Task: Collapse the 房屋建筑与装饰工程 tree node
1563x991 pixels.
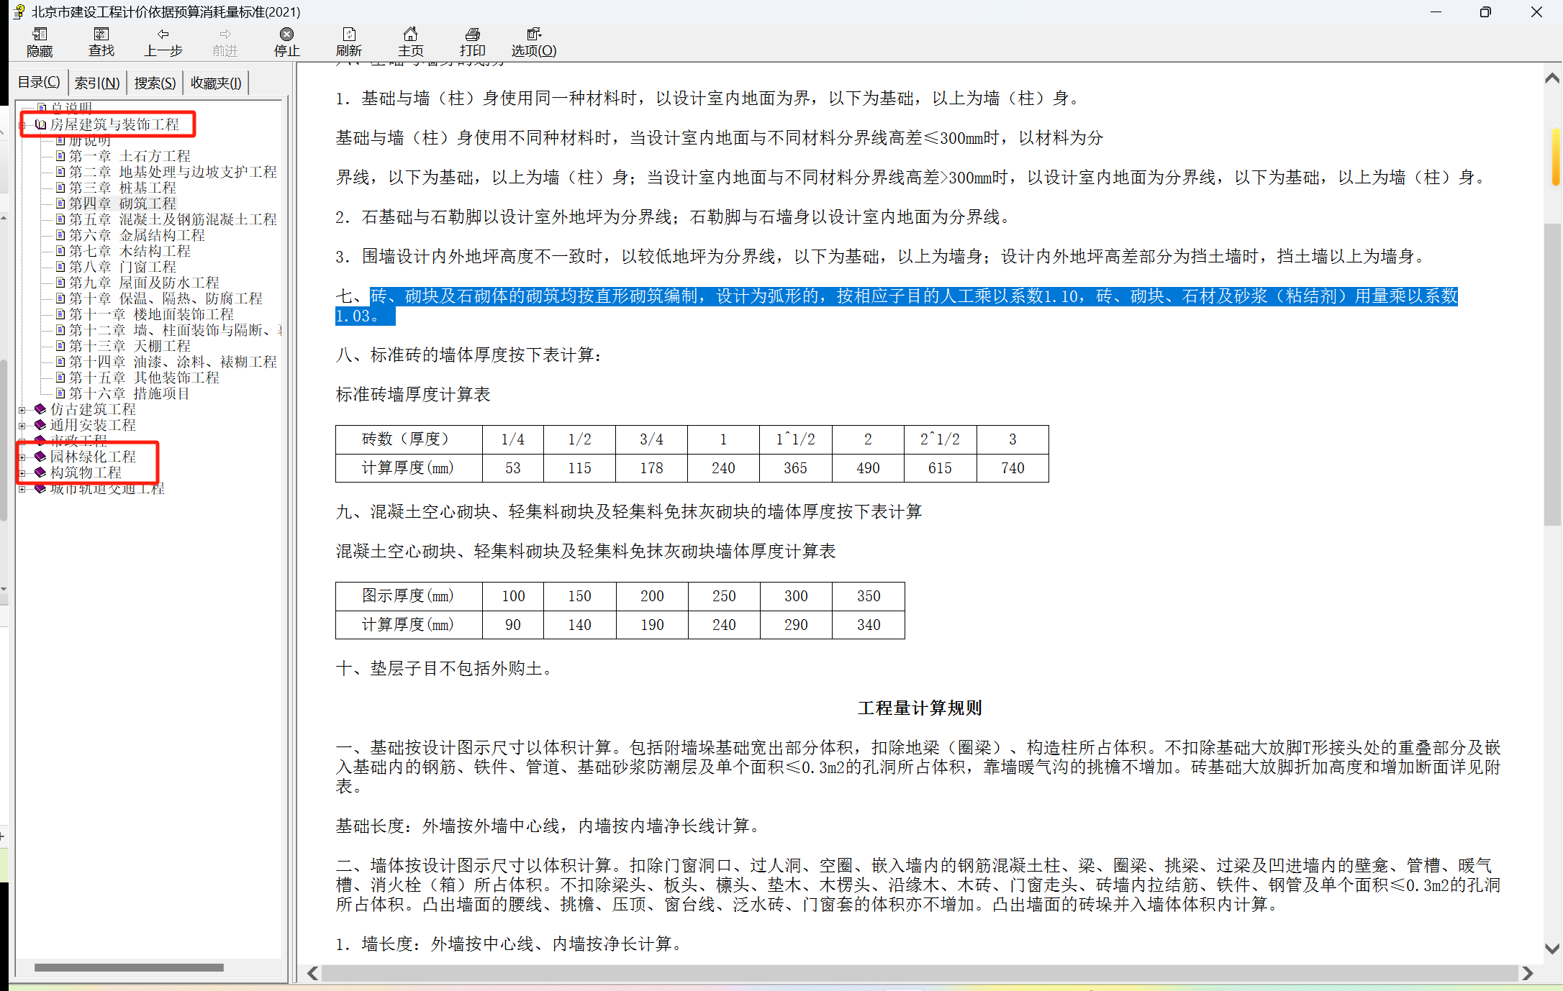Action: click(22, 125)
